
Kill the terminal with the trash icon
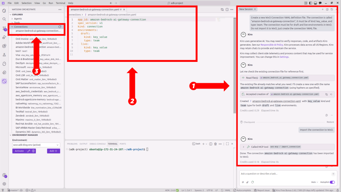(215, 144)
